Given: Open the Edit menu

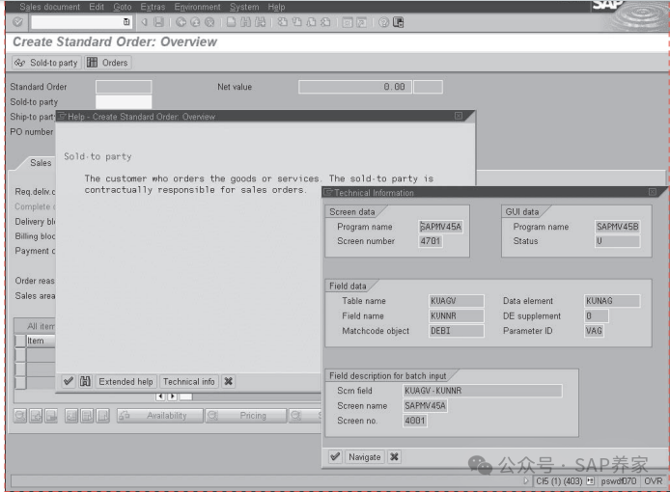Looking at the screenshot, I should (97, 7).
